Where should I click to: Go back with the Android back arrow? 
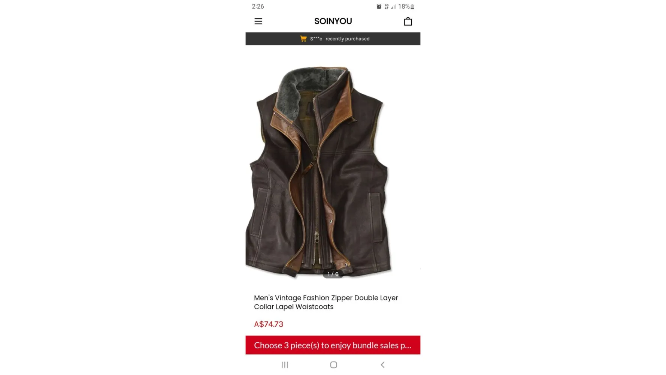[x=382, y=364]
